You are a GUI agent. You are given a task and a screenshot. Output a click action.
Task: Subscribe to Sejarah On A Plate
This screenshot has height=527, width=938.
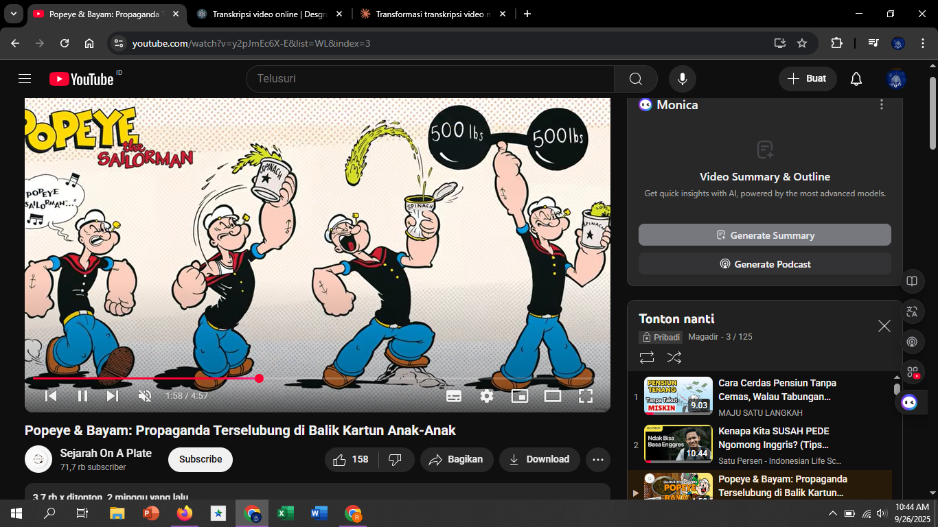tap(201, 460)
